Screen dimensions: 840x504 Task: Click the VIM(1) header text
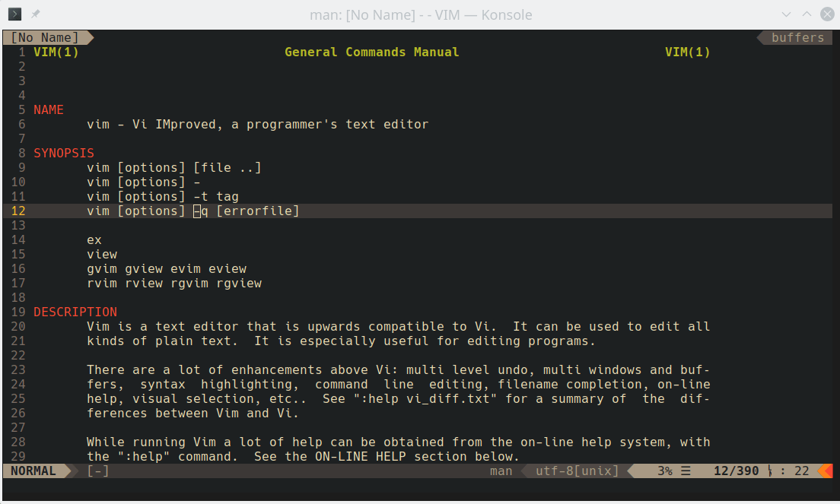pyautogui.click(x=54, y=52)
